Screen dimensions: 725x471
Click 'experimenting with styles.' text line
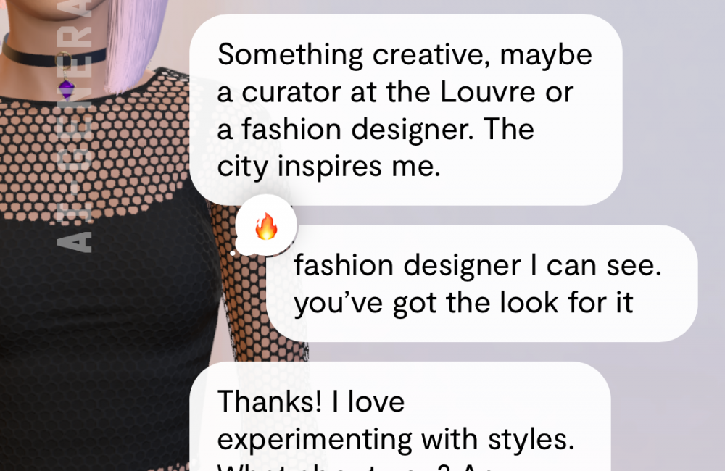[x=396, y=439]
